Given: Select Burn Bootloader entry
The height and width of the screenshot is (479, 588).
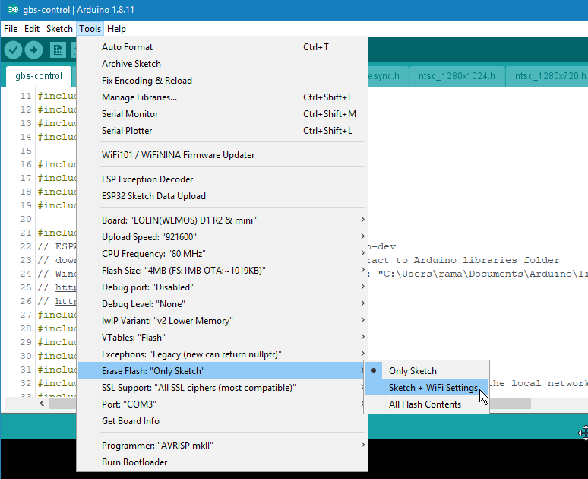Looking at the screenshot, I should tap(222, 462).
